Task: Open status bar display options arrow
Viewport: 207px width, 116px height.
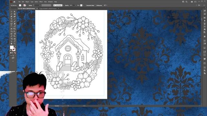Action: (68, 106)
